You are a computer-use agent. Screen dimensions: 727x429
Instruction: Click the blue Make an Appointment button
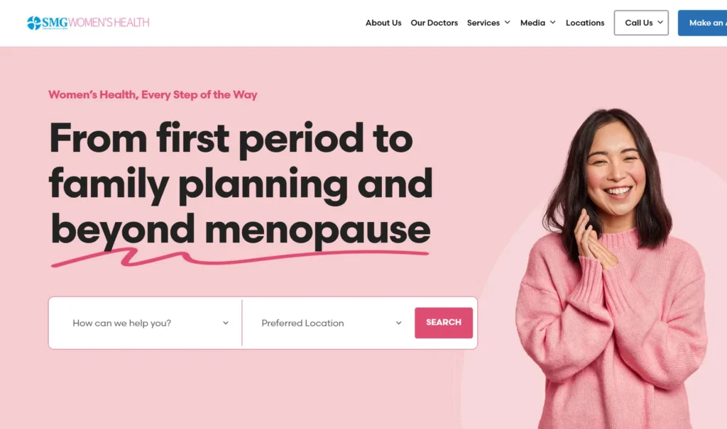tap(702, 23)
